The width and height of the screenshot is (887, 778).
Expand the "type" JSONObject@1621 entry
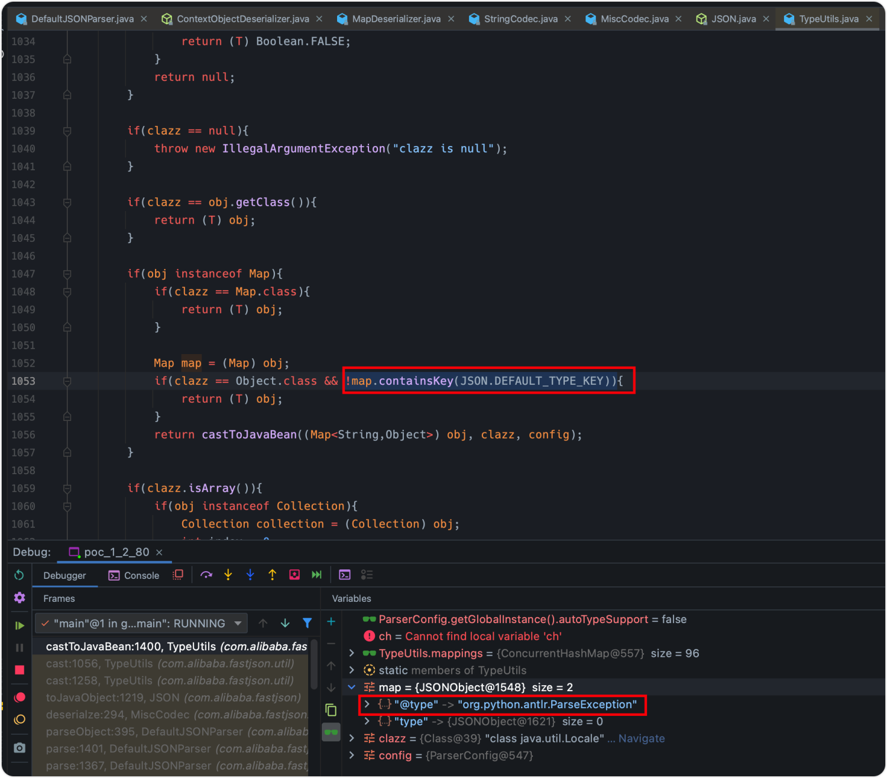point(367,722)
